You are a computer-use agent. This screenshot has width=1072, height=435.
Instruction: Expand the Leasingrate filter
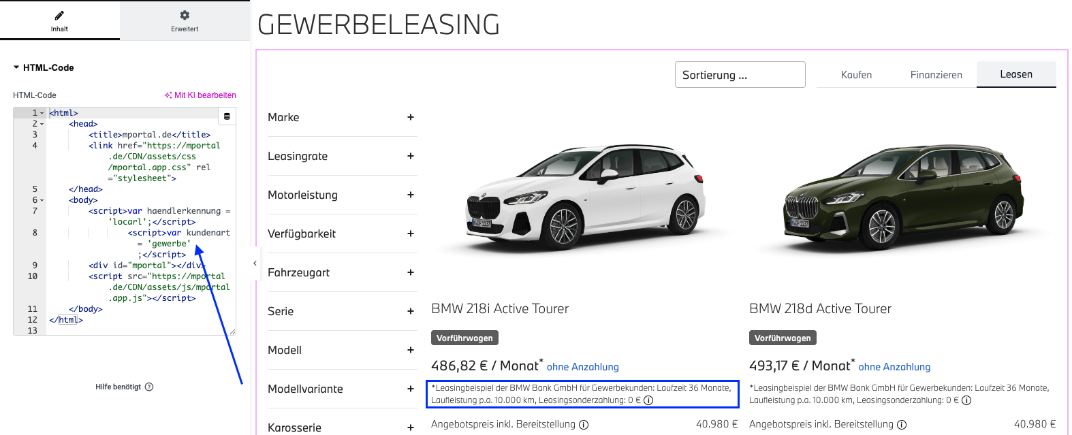pos(411,156)
